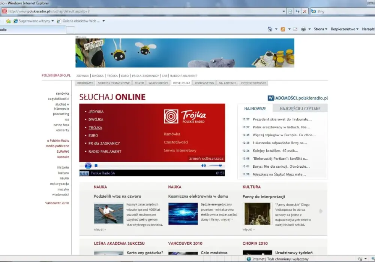Open the Galeria obiektów Web link

point(79,21)
